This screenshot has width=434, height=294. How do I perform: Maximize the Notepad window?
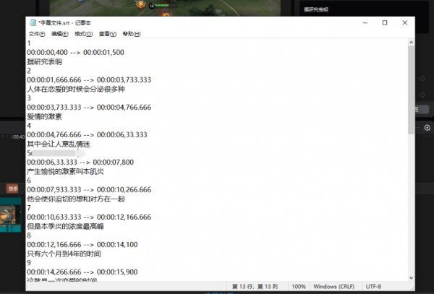tap(384, 23)
